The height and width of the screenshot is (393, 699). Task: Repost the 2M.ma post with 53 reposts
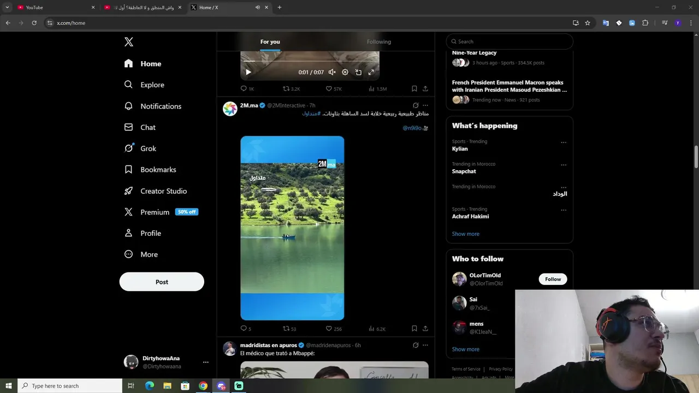[289, 329]
